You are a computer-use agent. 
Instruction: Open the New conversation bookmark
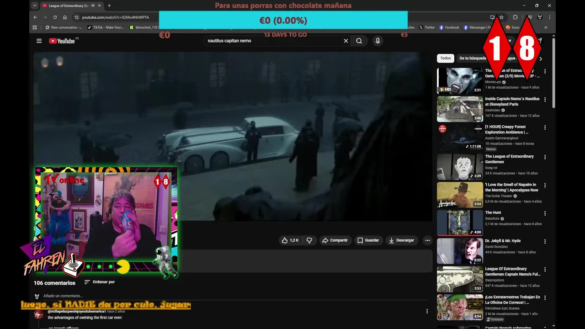(x=64, y=27)
